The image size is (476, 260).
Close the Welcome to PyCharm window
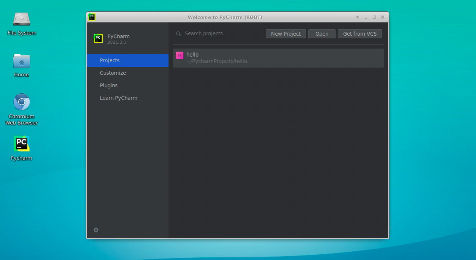pyautogui.click(x=383, y=17)
